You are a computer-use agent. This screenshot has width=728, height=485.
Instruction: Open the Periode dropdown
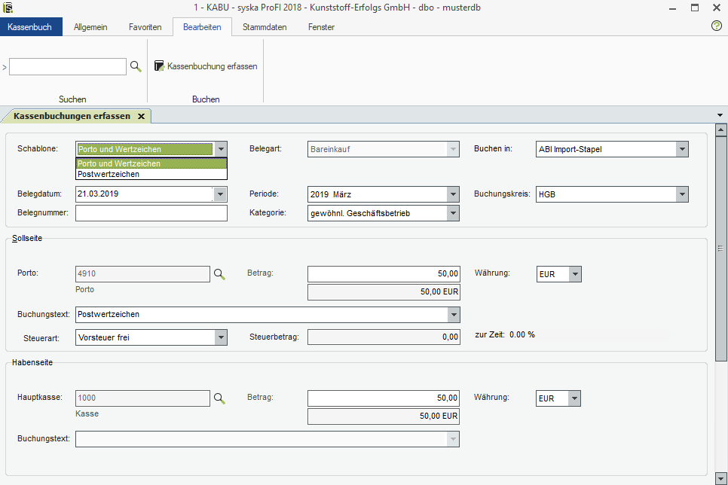[453, 194]
